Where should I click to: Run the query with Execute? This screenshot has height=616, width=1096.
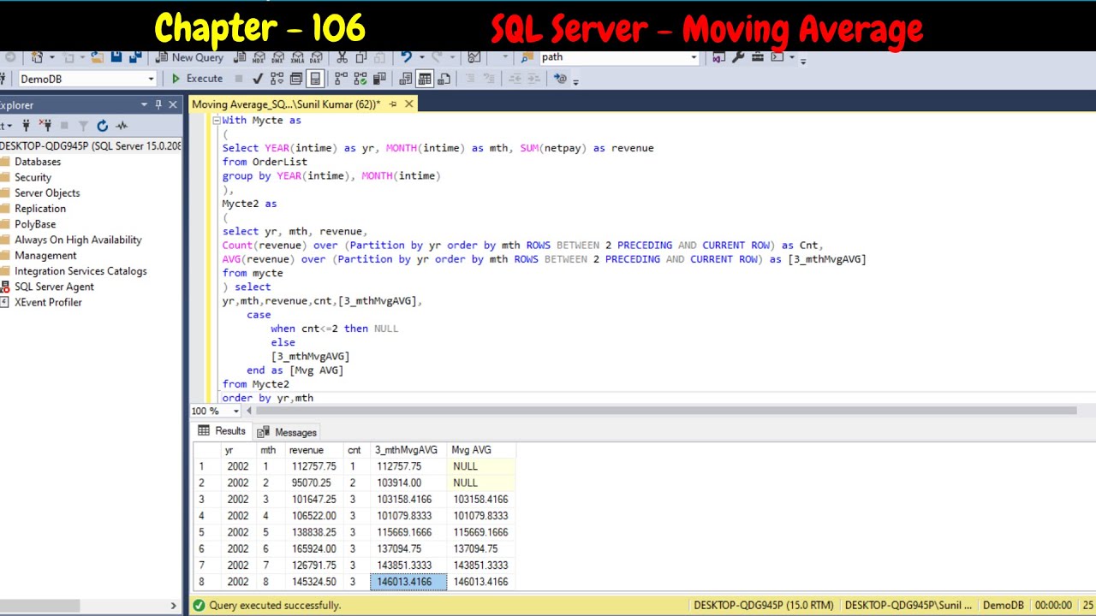197,79
